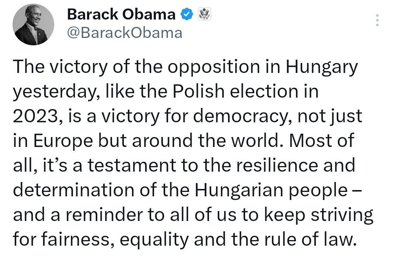Viewport: 398px width, 256px height.
Task: Open the three-dot more options menu
Action: tap(377, 20)
